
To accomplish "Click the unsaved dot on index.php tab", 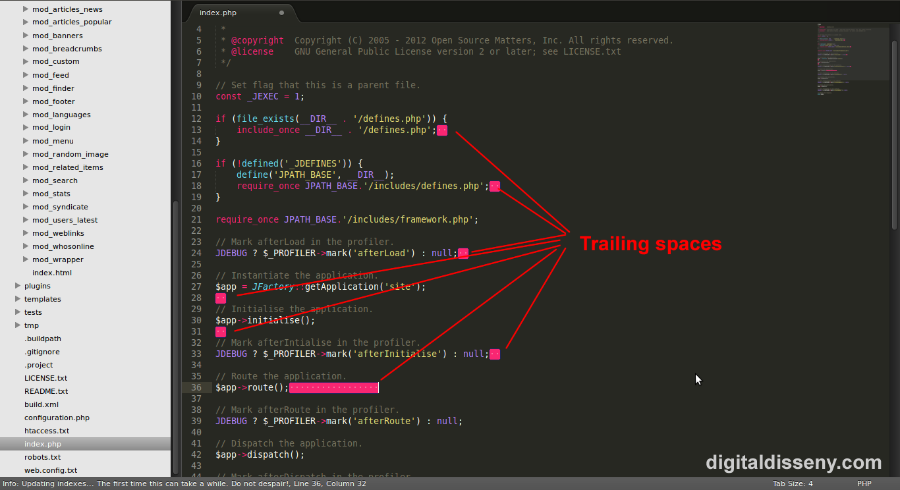I will [282, 13].
